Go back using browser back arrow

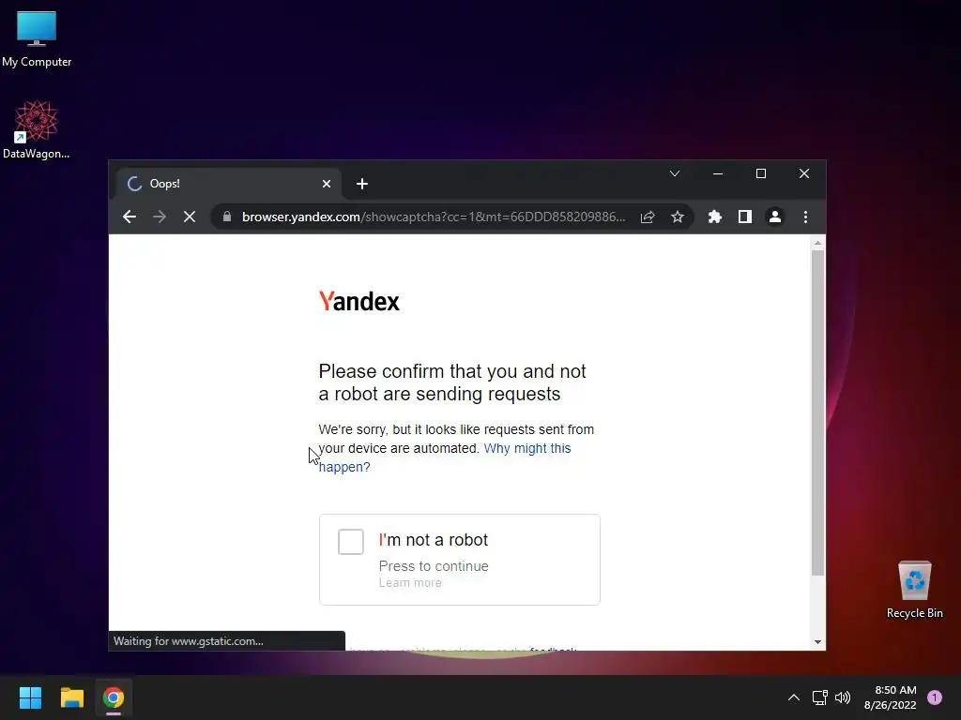(x=130, y=217)
